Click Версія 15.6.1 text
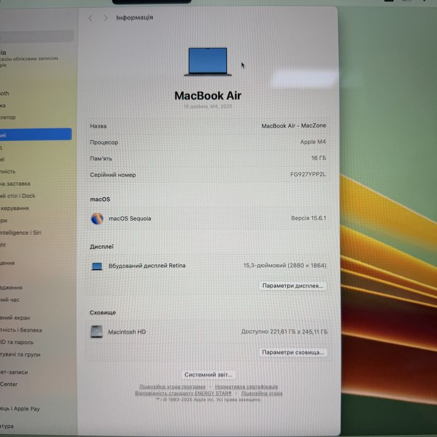 pos(308,218)
